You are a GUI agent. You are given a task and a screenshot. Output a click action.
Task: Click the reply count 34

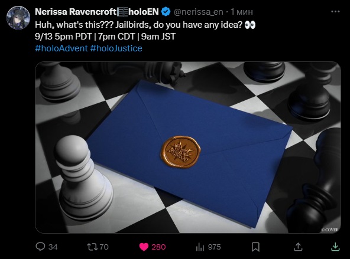53,247
